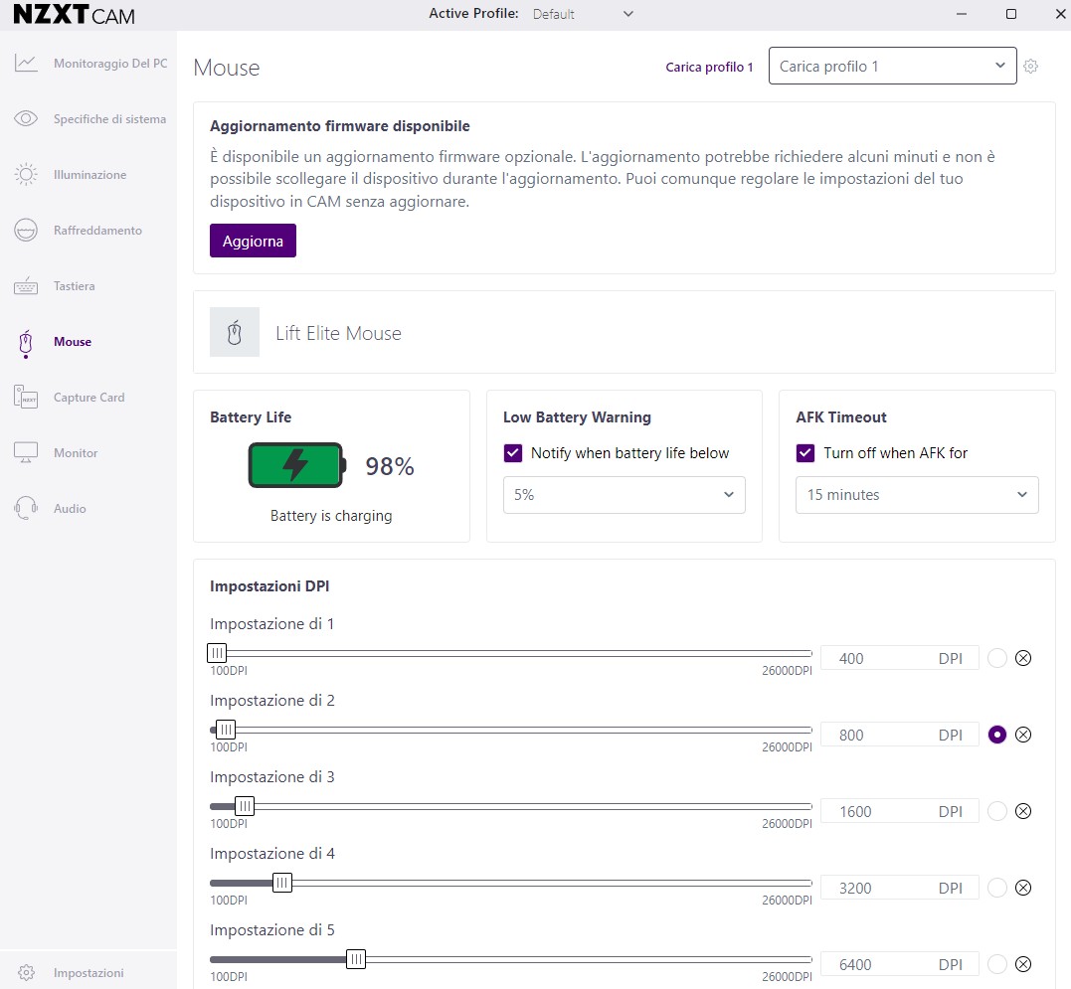1071x989 pixels.
Task: Uncheck Notify when battery life below
Action: (x=513, y=453)
